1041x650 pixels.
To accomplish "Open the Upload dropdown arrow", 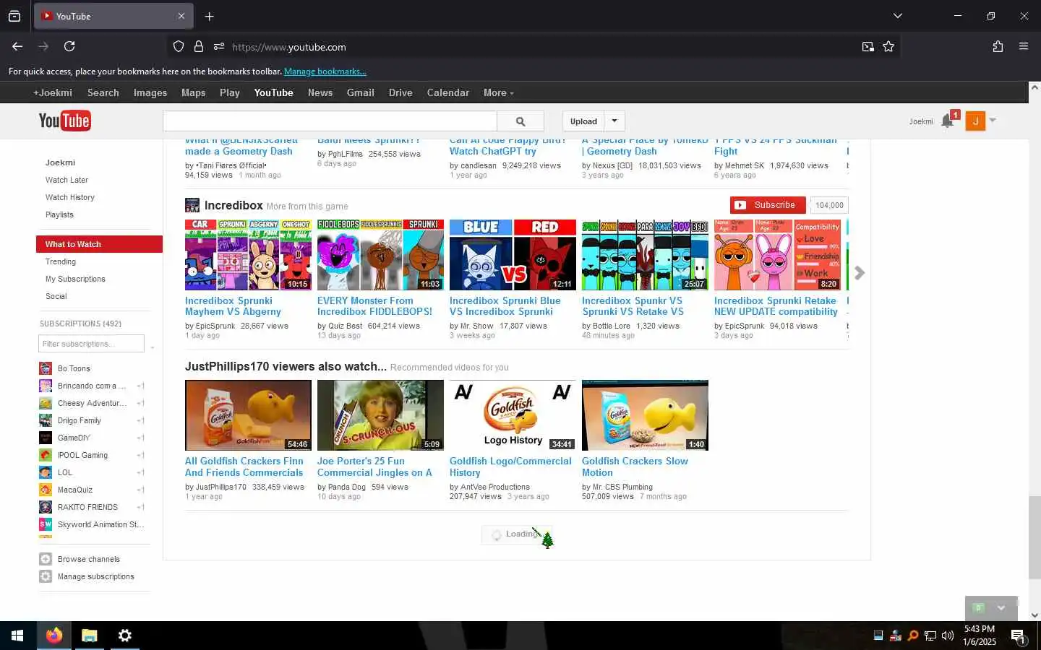I will coord(614,121).
